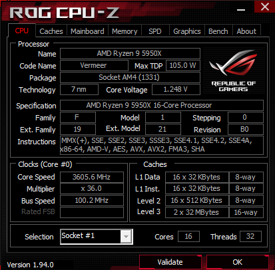Switch to the Caches tab
The height and width of the screenshot is (270, 275).
point(51,31)
